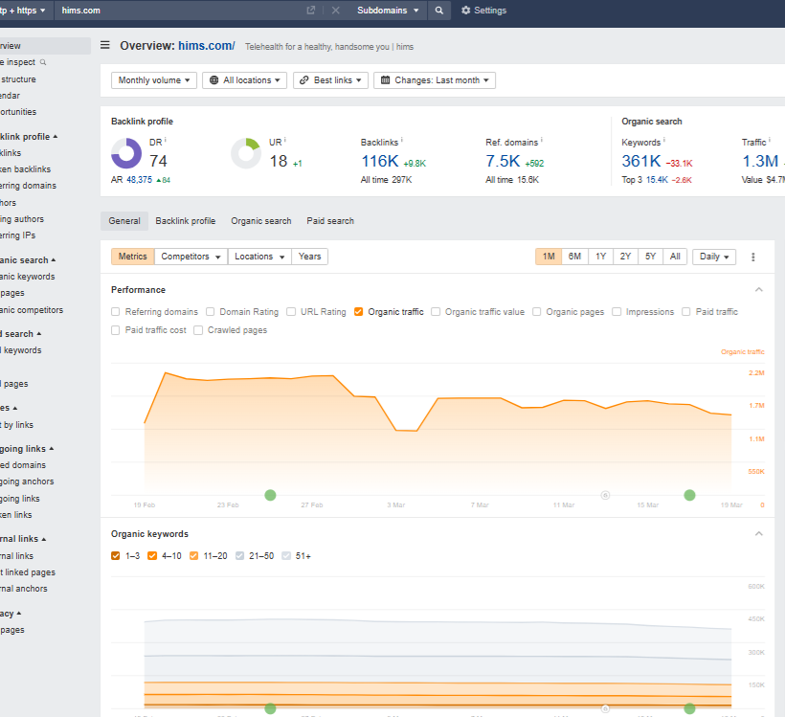The height and width of the screenshot is (717, 785).
Task: Click the magnifier icon beside Site inspect
Action: [x=43, y=62]
